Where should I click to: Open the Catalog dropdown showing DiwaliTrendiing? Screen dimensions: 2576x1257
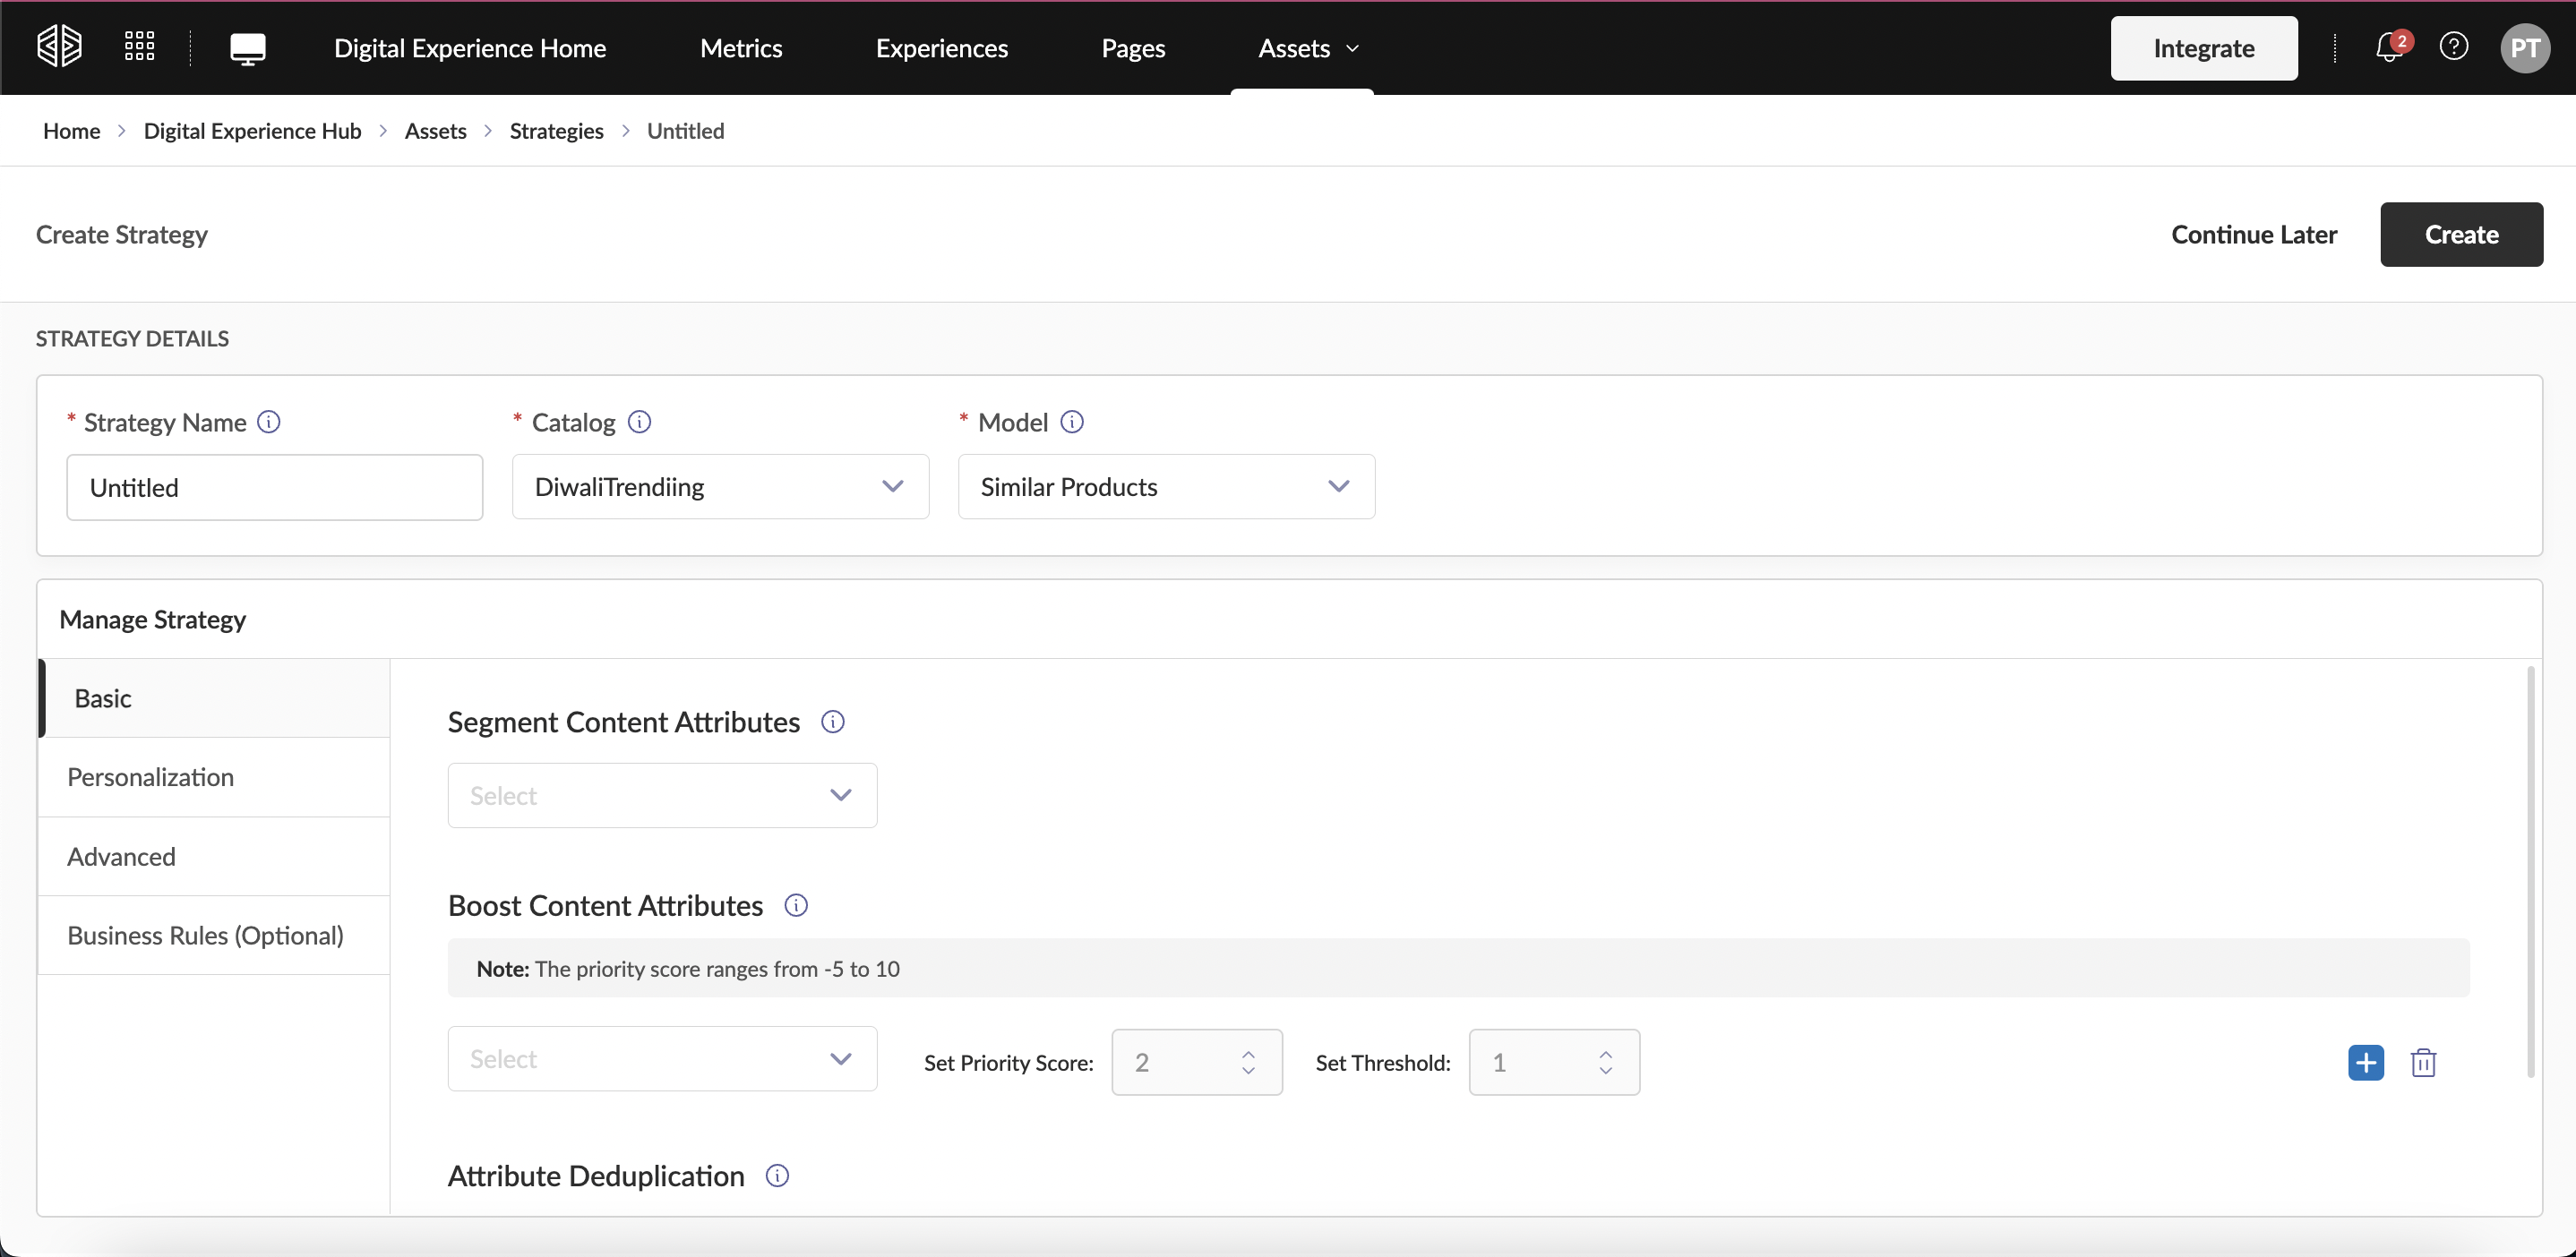tap(720, 487)
